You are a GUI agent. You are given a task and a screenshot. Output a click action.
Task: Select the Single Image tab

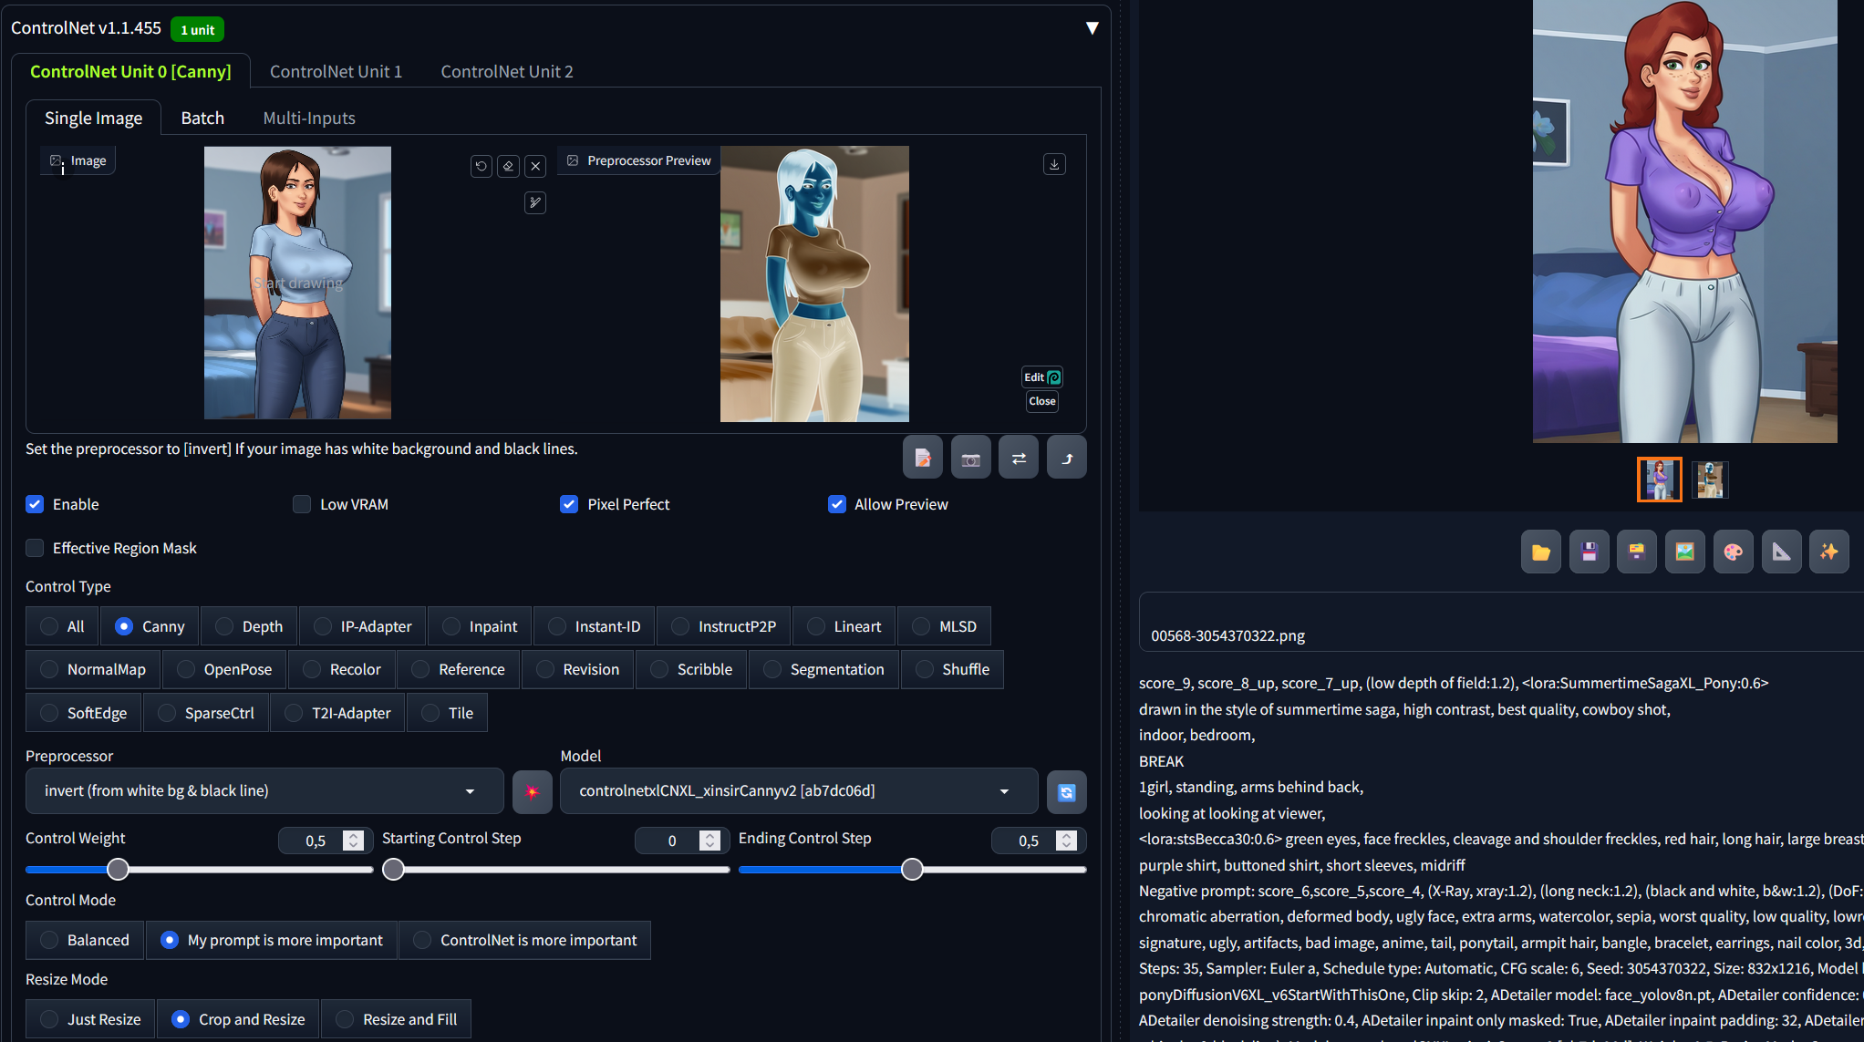(x=93, y=118)
